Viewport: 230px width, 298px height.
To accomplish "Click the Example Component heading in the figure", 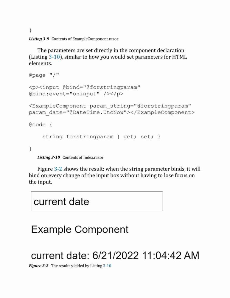I will pyautogui.click(x=80, y=229).
